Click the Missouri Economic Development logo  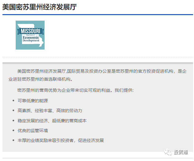pos(30,35)
